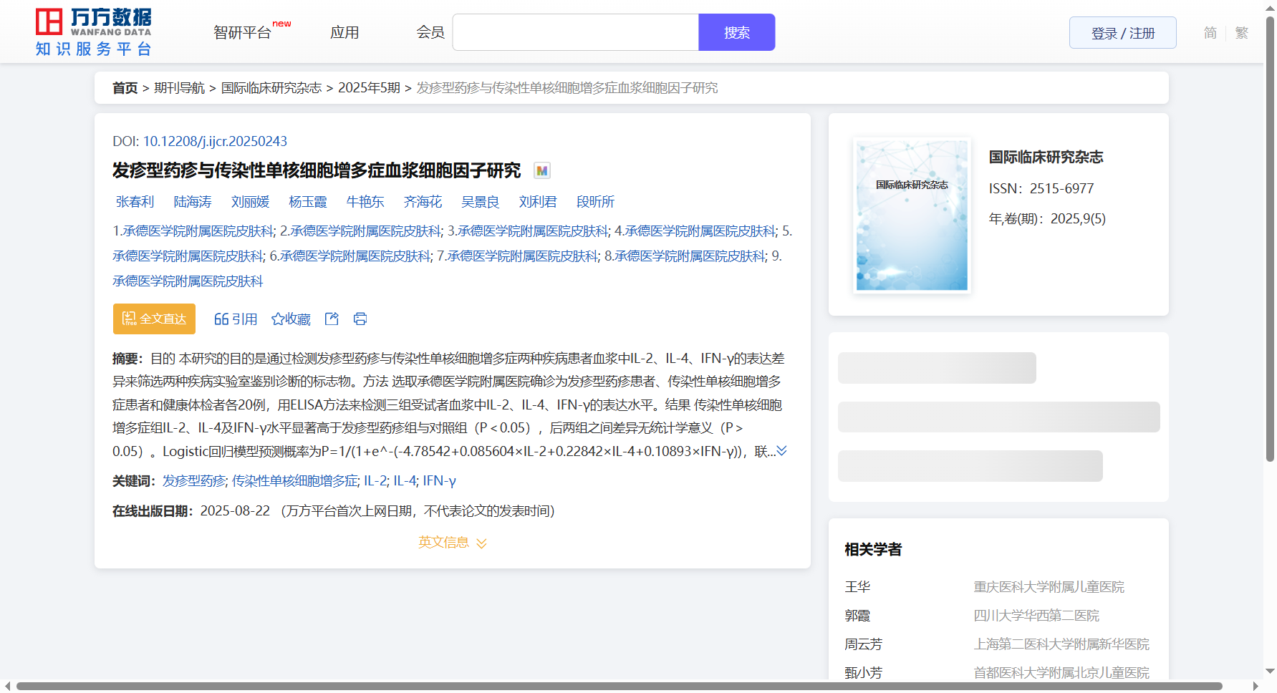This screenshot has height=693, width=1277.
Task: Click the share icon next to 收藏
Action: [332, 319]
